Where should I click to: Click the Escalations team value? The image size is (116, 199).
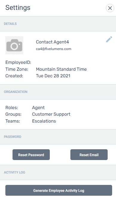(x=44, y=121)
